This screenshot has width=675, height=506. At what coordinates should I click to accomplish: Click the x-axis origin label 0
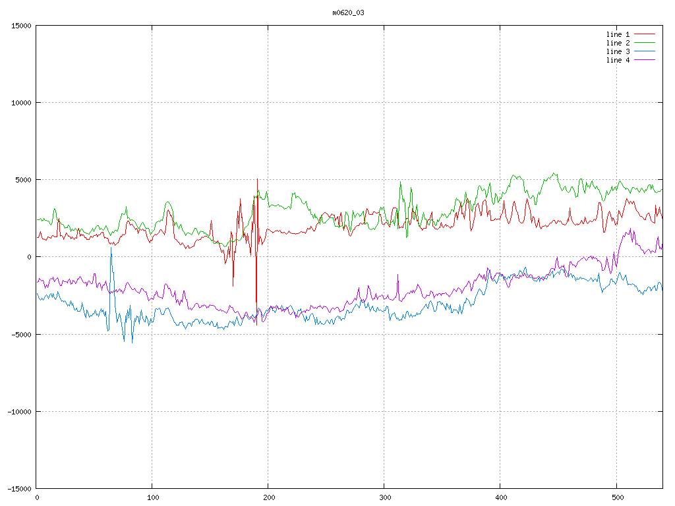click(x=37, y=498)
